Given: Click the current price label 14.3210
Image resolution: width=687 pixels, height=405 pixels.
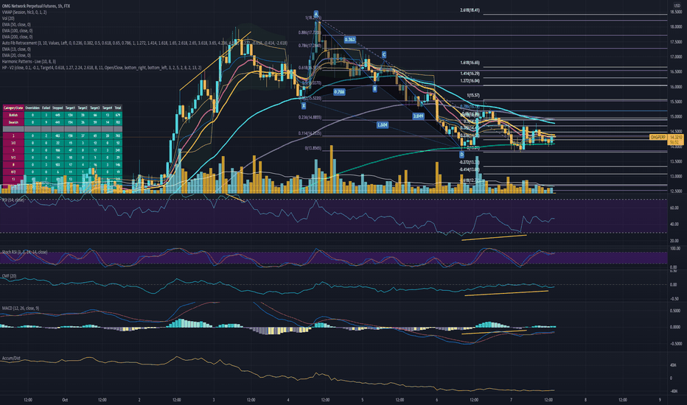Looking at the screenshot, I should click(x=677, y=138).
